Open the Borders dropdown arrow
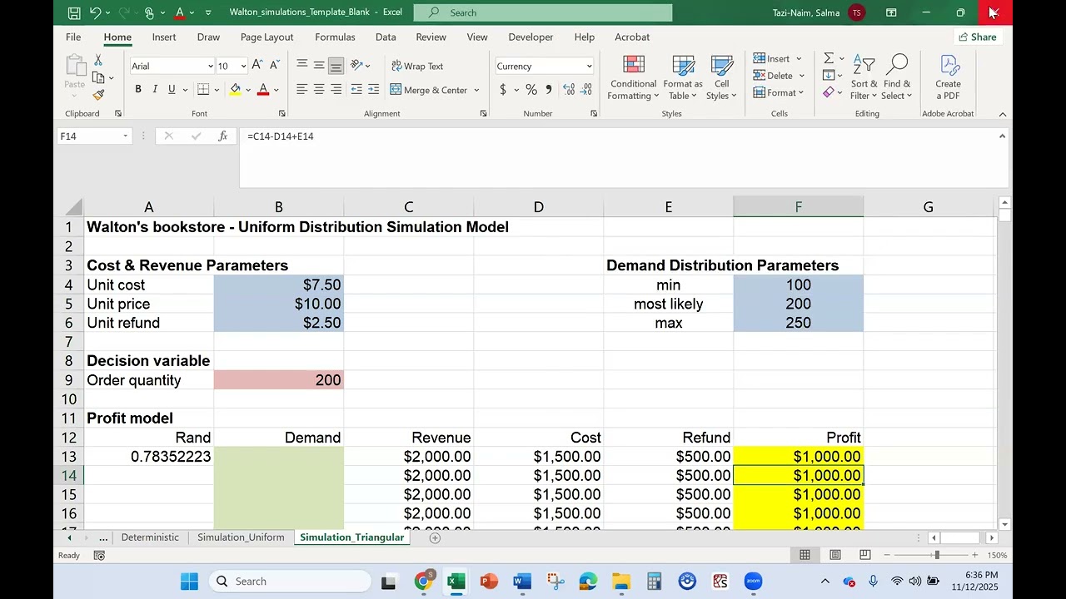 (217, 90)
